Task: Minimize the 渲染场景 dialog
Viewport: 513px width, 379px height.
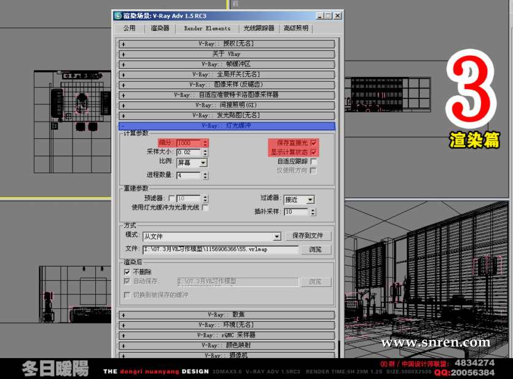Action: (319, 16)
